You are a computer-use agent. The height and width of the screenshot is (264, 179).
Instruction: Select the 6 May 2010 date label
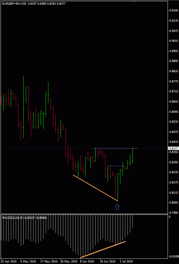coord(28,261)
